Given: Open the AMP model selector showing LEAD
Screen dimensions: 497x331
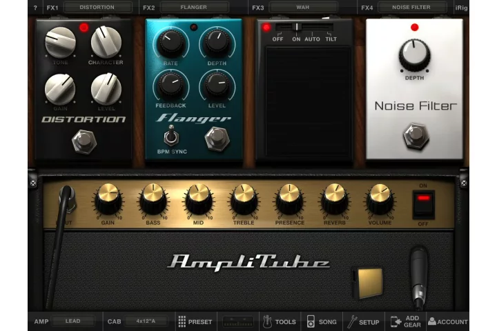Looking at the screenshot, I should pos(73,321).
